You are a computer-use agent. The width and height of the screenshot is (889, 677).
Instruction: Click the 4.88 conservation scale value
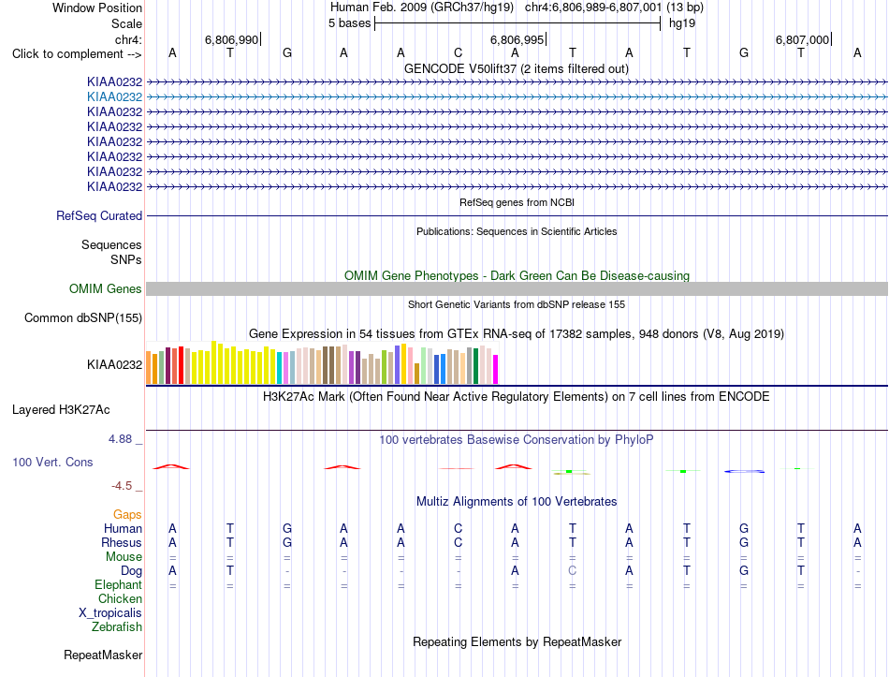(x=120, y=439)
